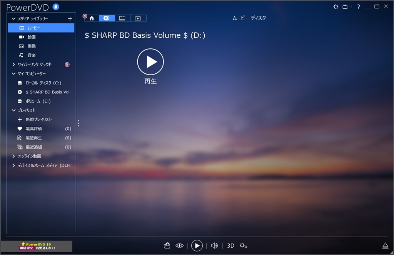Click the disc title $ SHARP BD Basis Volume $ (D:)
The height and width of the screenshot is (255, 394).
(145, 35)
